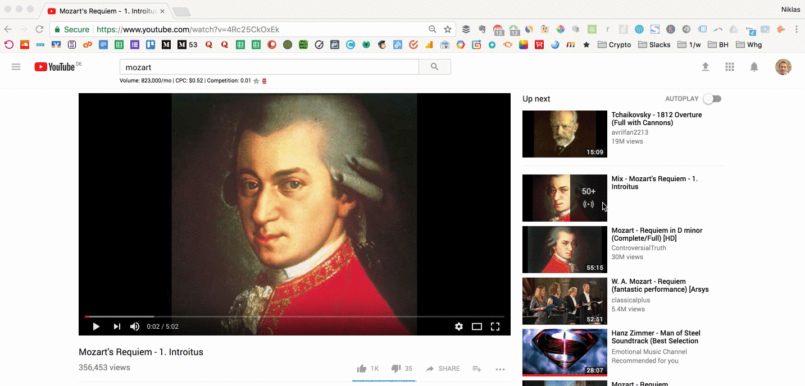Click the YouTube search magnifier button

(x=435, y=67)
